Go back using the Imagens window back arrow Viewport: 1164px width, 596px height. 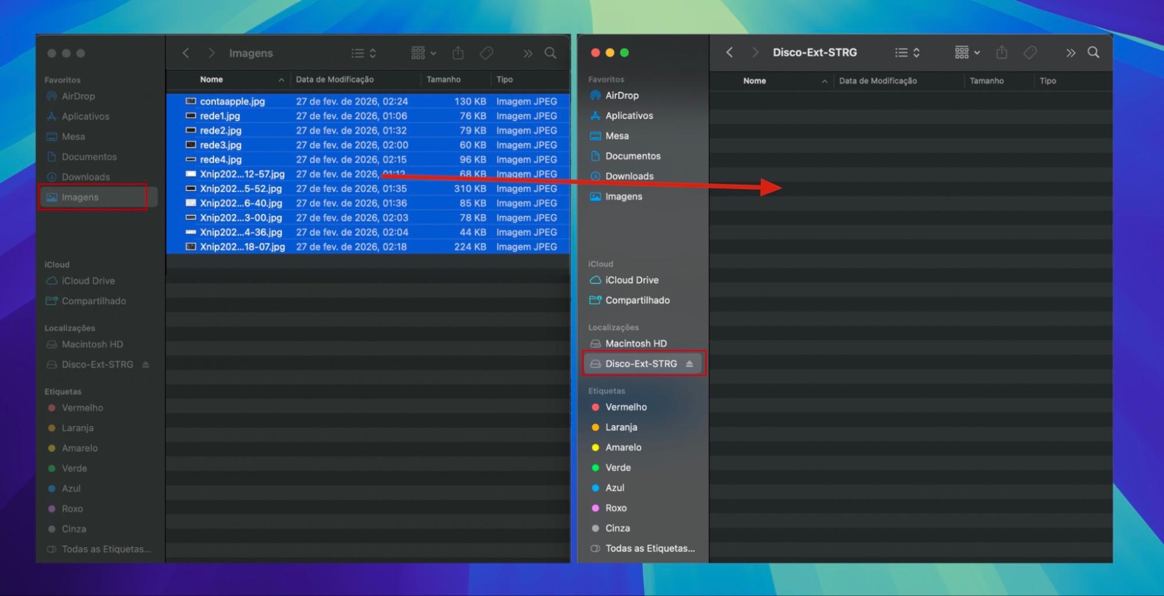pos(185,52)
